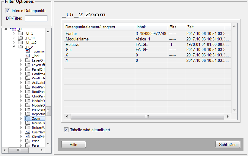Image resolution: width=248 pixels, height=156 pixels.
Task: Select the .Factor table row
Action: pos(147,34)
